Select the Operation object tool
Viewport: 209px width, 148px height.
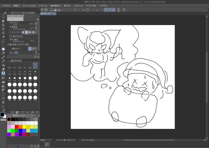tap(3, 25)
